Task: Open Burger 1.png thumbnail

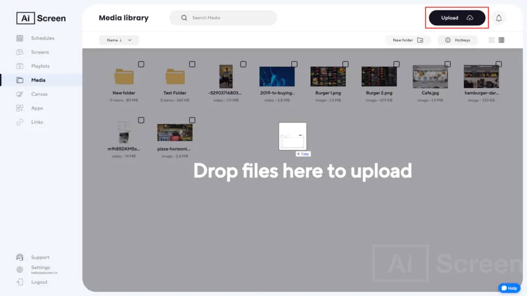Action: pyautogui.click(x=328, y=77)
